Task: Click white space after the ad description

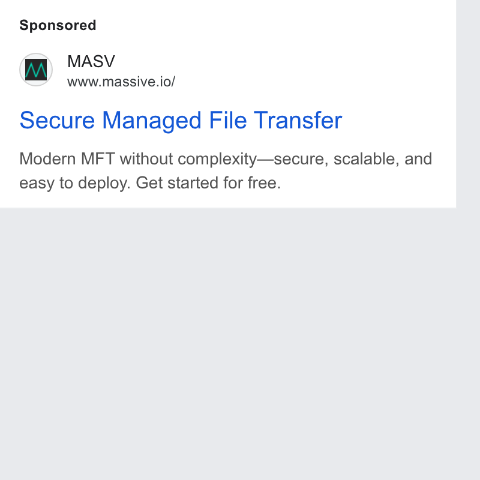Action: [367, 183]
